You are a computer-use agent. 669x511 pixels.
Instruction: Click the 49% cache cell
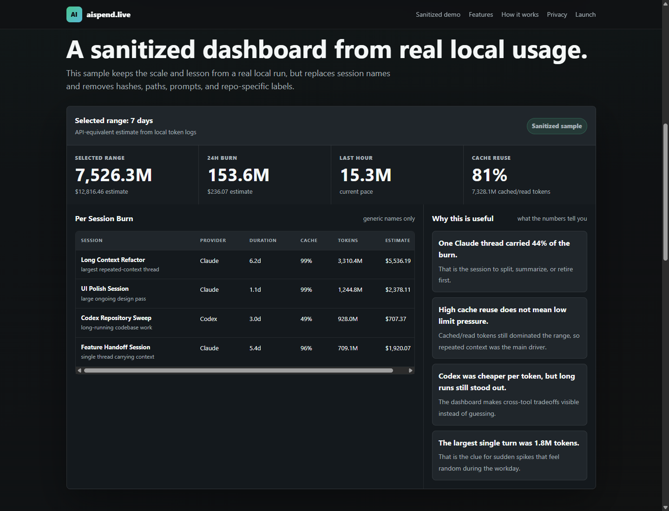[306, 319]
